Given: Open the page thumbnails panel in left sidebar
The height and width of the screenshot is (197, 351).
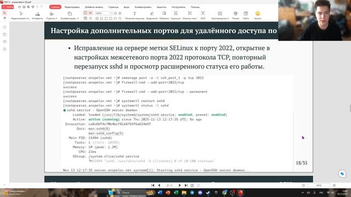Looking at the screenshot, I should coord(5,34).
